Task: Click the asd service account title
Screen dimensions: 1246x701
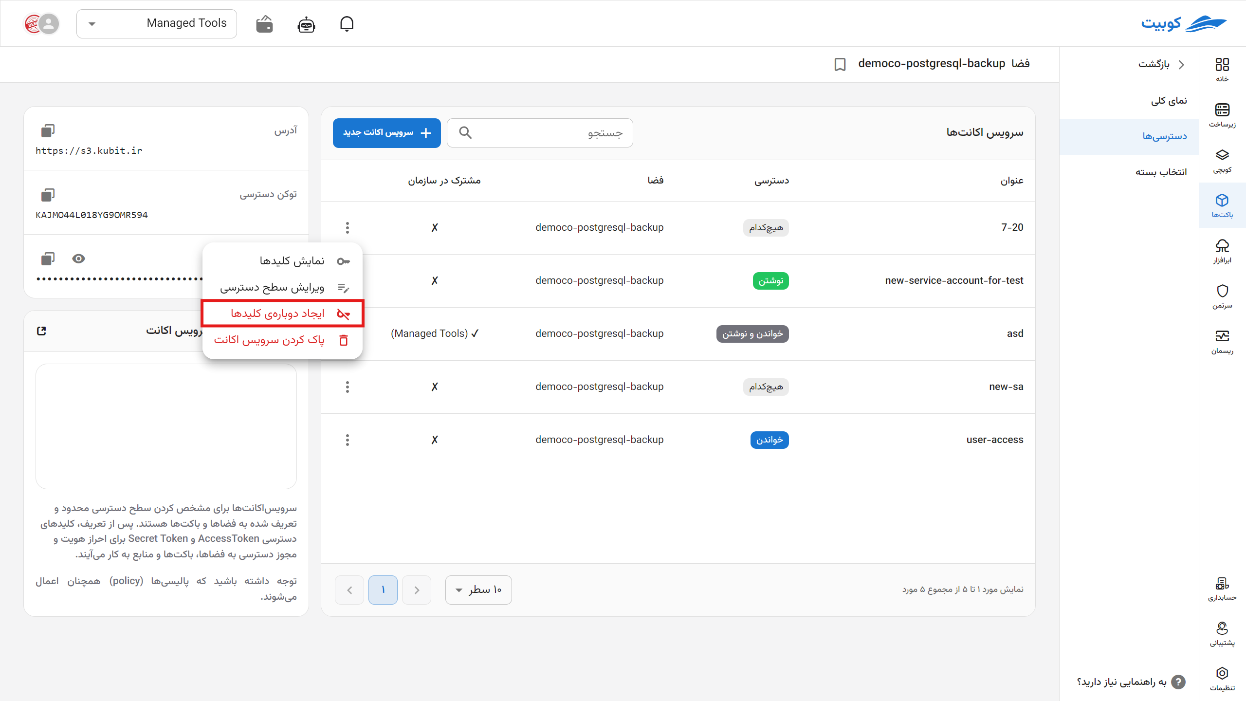Action: 1015,333
